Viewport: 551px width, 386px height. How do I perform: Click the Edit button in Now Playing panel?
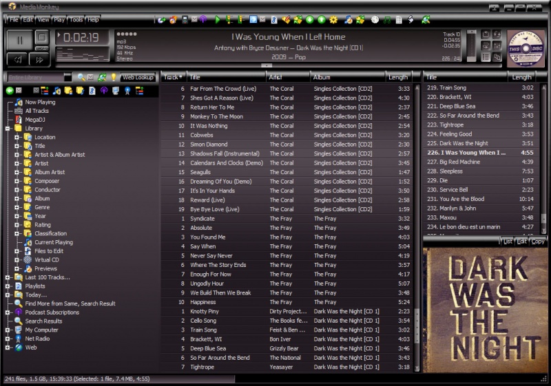522,242
